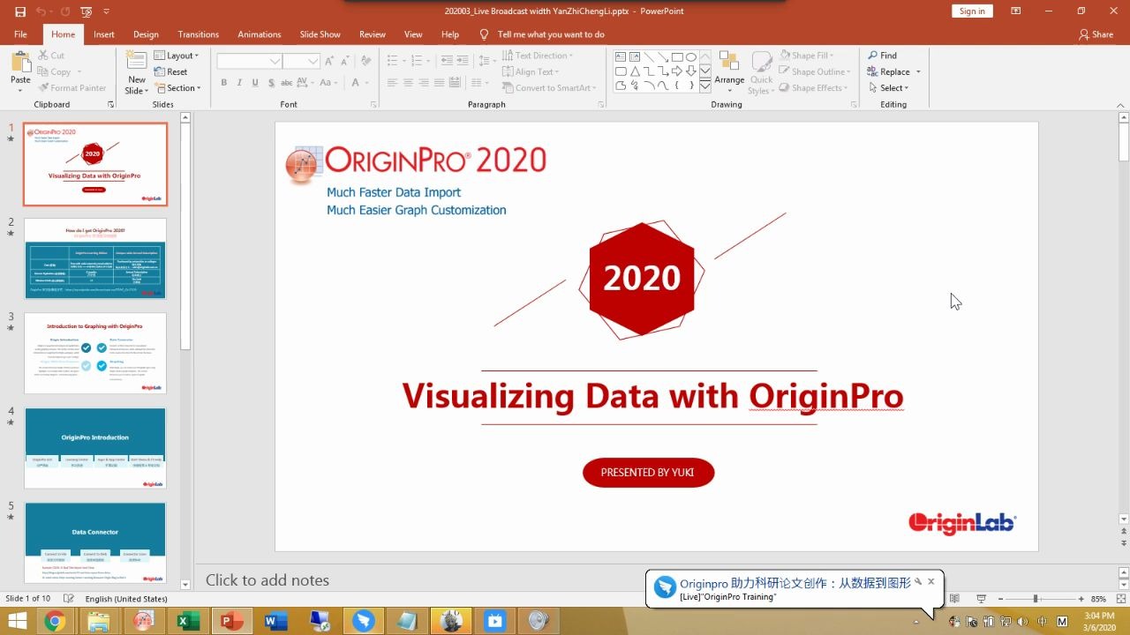
Task: Expand the Replace dropdown arrow
Action: click(x=918, y=72)
